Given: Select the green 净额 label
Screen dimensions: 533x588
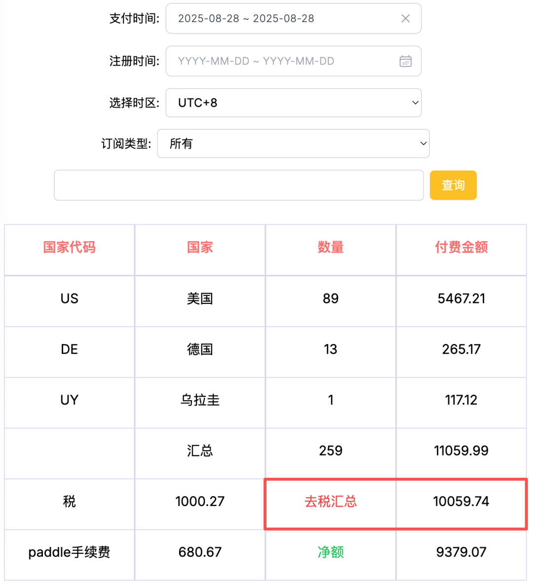Looking at the screenshot, I should tap(330, 552).
